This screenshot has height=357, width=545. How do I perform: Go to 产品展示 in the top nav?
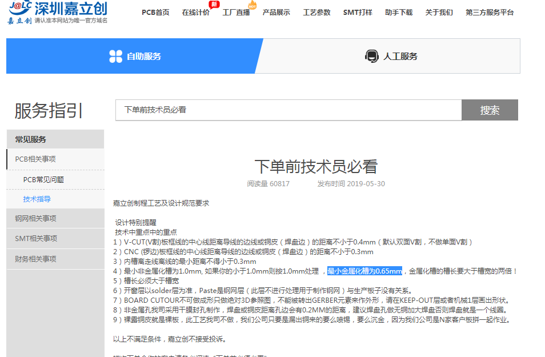[276, 13]
